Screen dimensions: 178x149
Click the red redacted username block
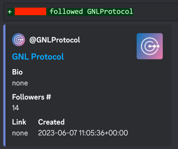pos(30,11)
